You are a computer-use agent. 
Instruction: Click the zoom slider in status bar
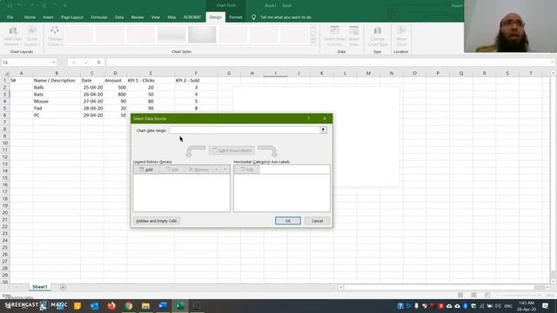click(x=519, y=296)
